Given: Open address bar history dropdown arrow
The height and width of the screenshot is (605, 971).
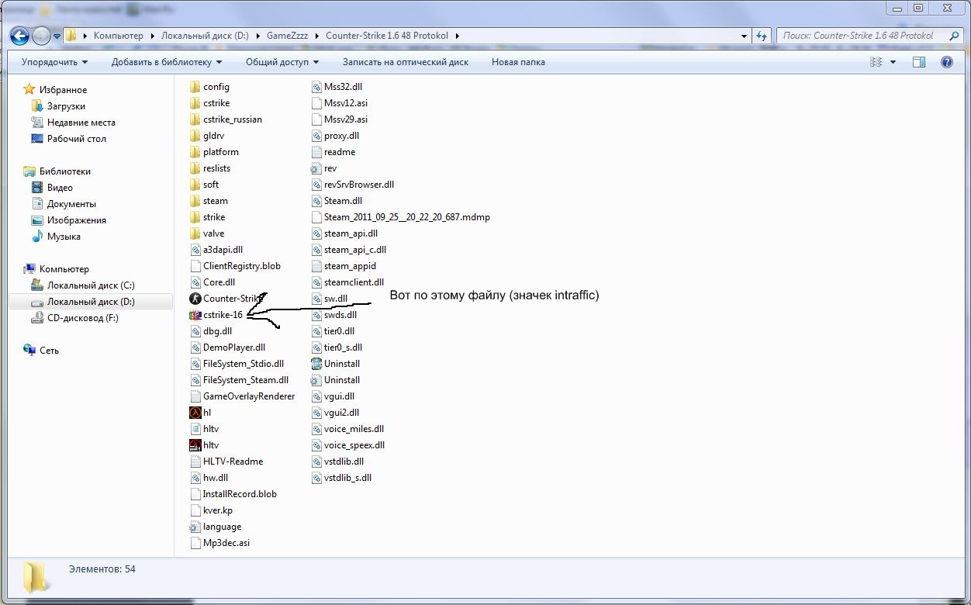Looking at the screenshot, I should [x=744, y=36].
